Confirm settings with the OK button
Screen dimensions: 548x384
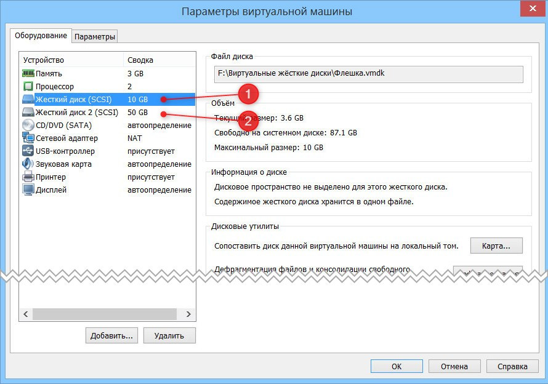pyautogui.click(x=397, y=366)
